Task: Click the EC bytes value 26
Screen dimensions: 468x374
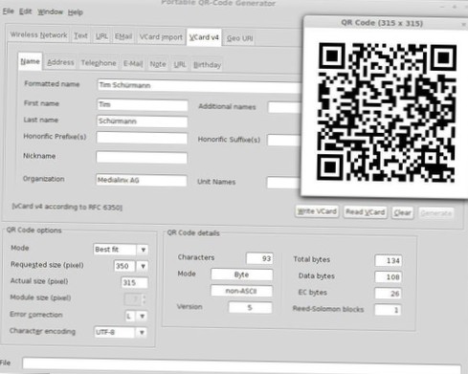Action: coord(388,294)
